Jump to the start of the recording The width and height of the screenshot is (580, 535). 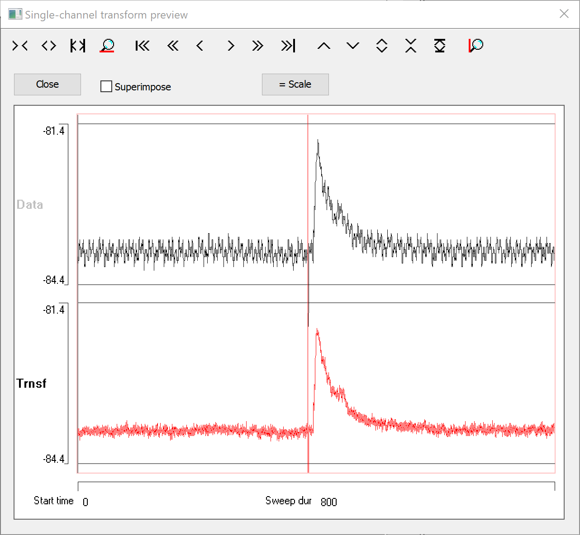[143, 46]
